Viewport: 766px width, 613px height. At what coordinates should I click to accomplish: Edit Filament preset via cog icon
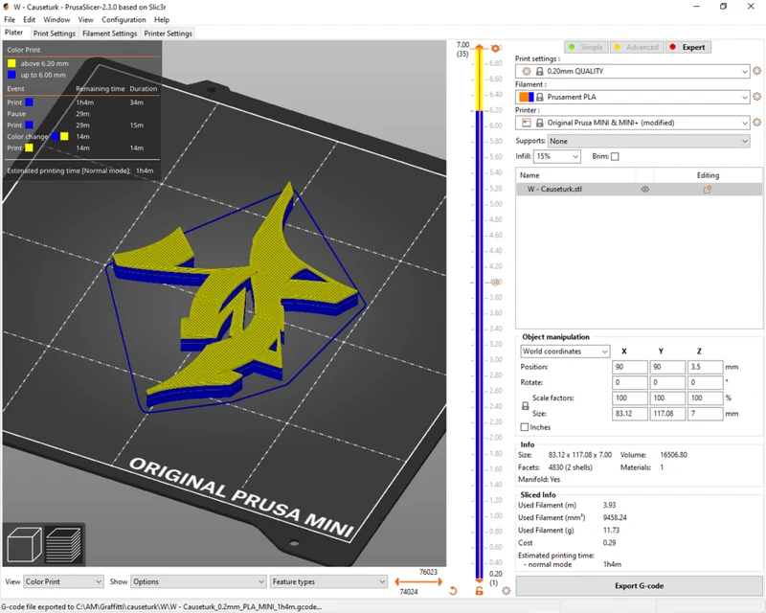tap(756, 97)
